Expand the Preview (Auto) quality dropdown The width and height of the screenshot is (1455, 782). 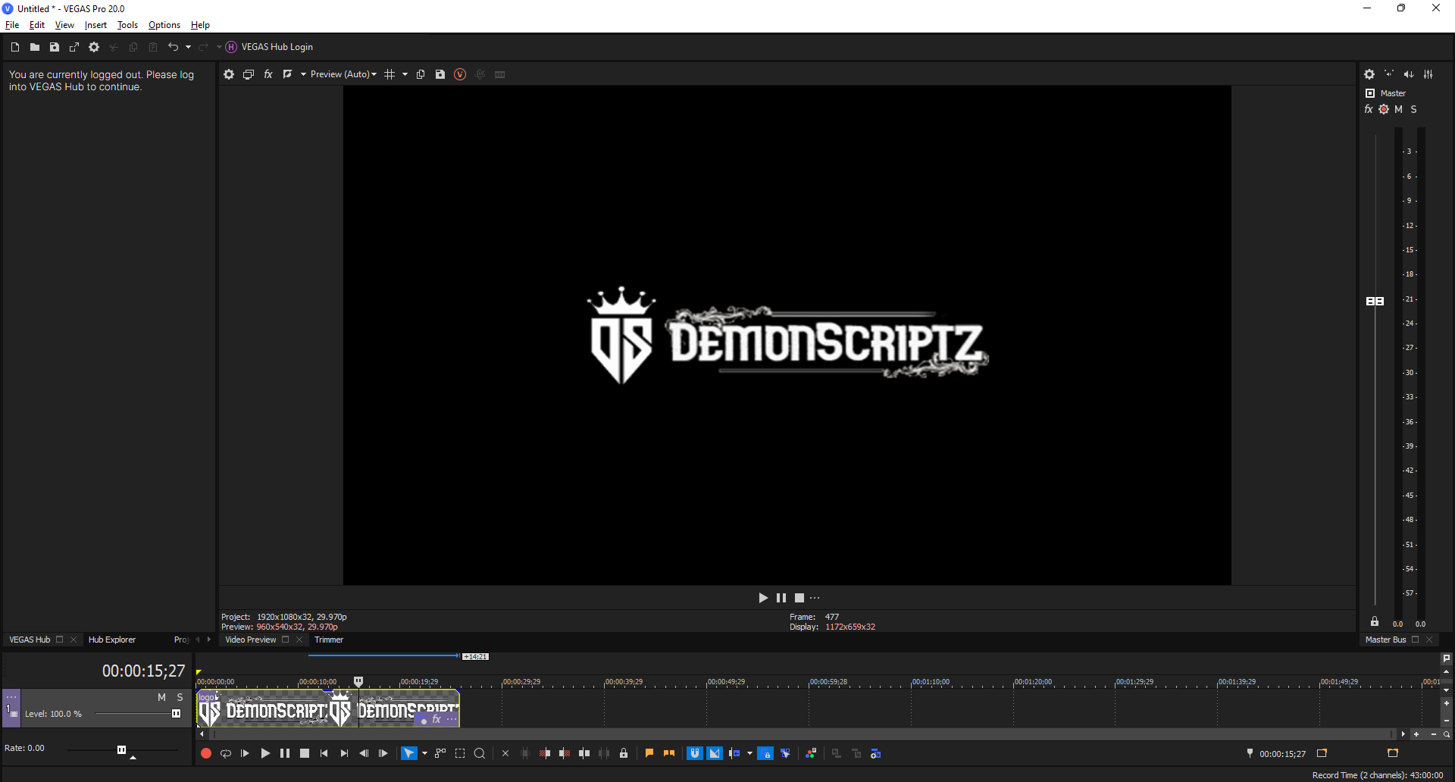pyautogui.click(x=343, y=74)
